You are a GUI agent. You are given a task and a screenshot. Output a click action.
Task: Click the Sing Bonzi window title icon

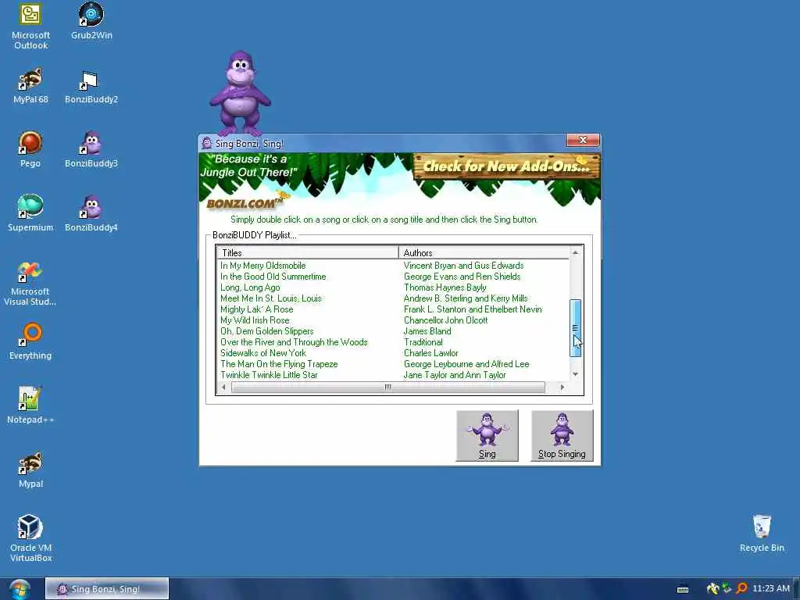(x=206, y=144)
